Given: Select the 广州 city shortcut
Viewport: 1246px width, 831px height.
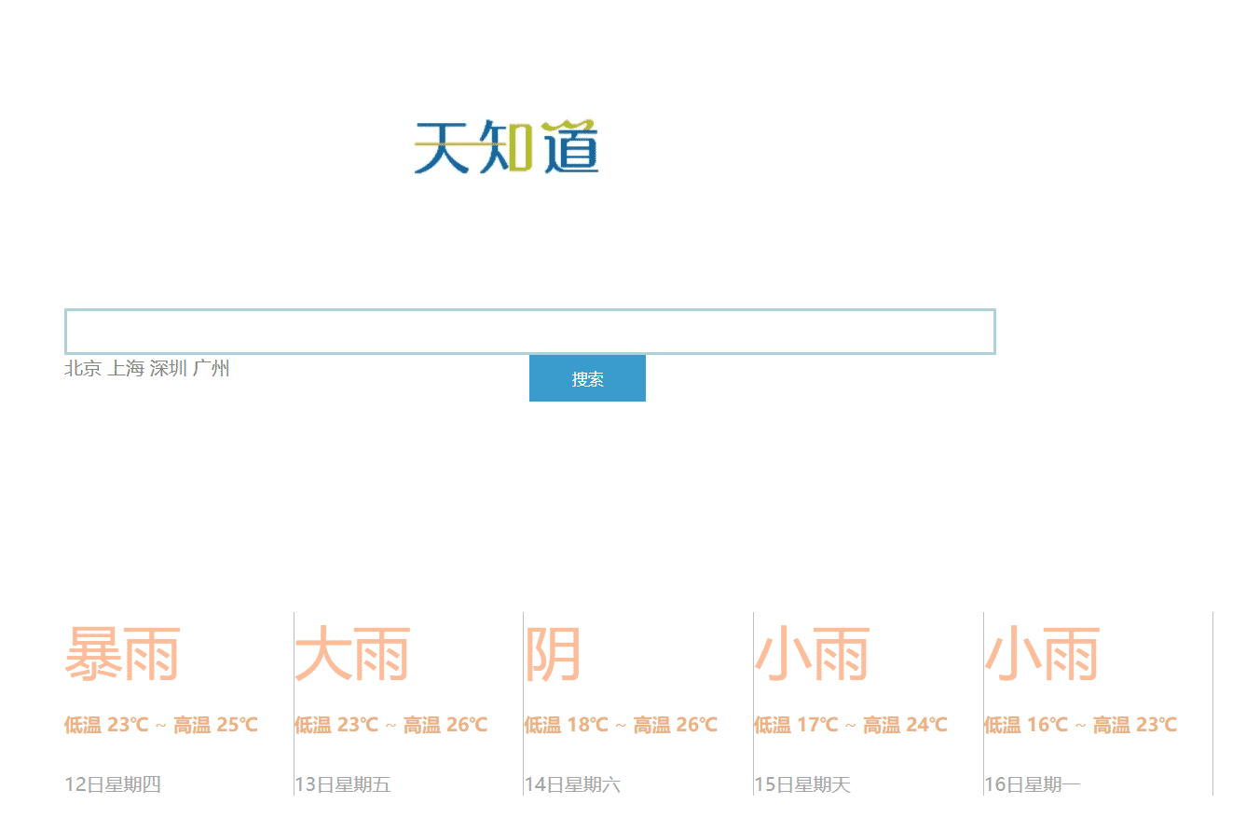Looking at the screenshot, I should click(212, 368).
